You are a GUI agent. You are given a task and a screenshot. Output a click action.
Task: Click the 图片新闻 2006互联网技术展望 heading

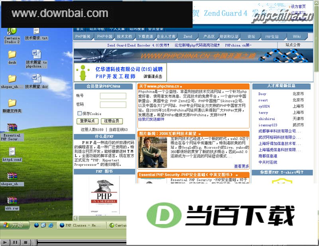[170, 134]
